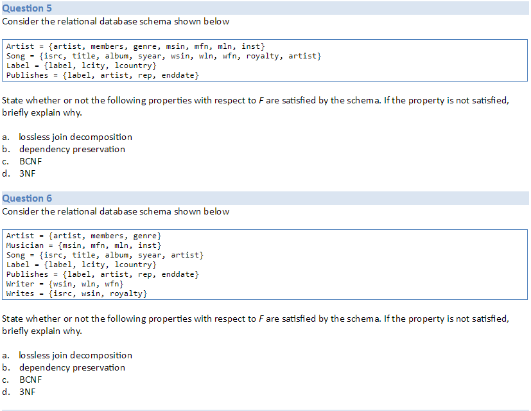Click the Writes schema line with royalty

coord(76,293)
